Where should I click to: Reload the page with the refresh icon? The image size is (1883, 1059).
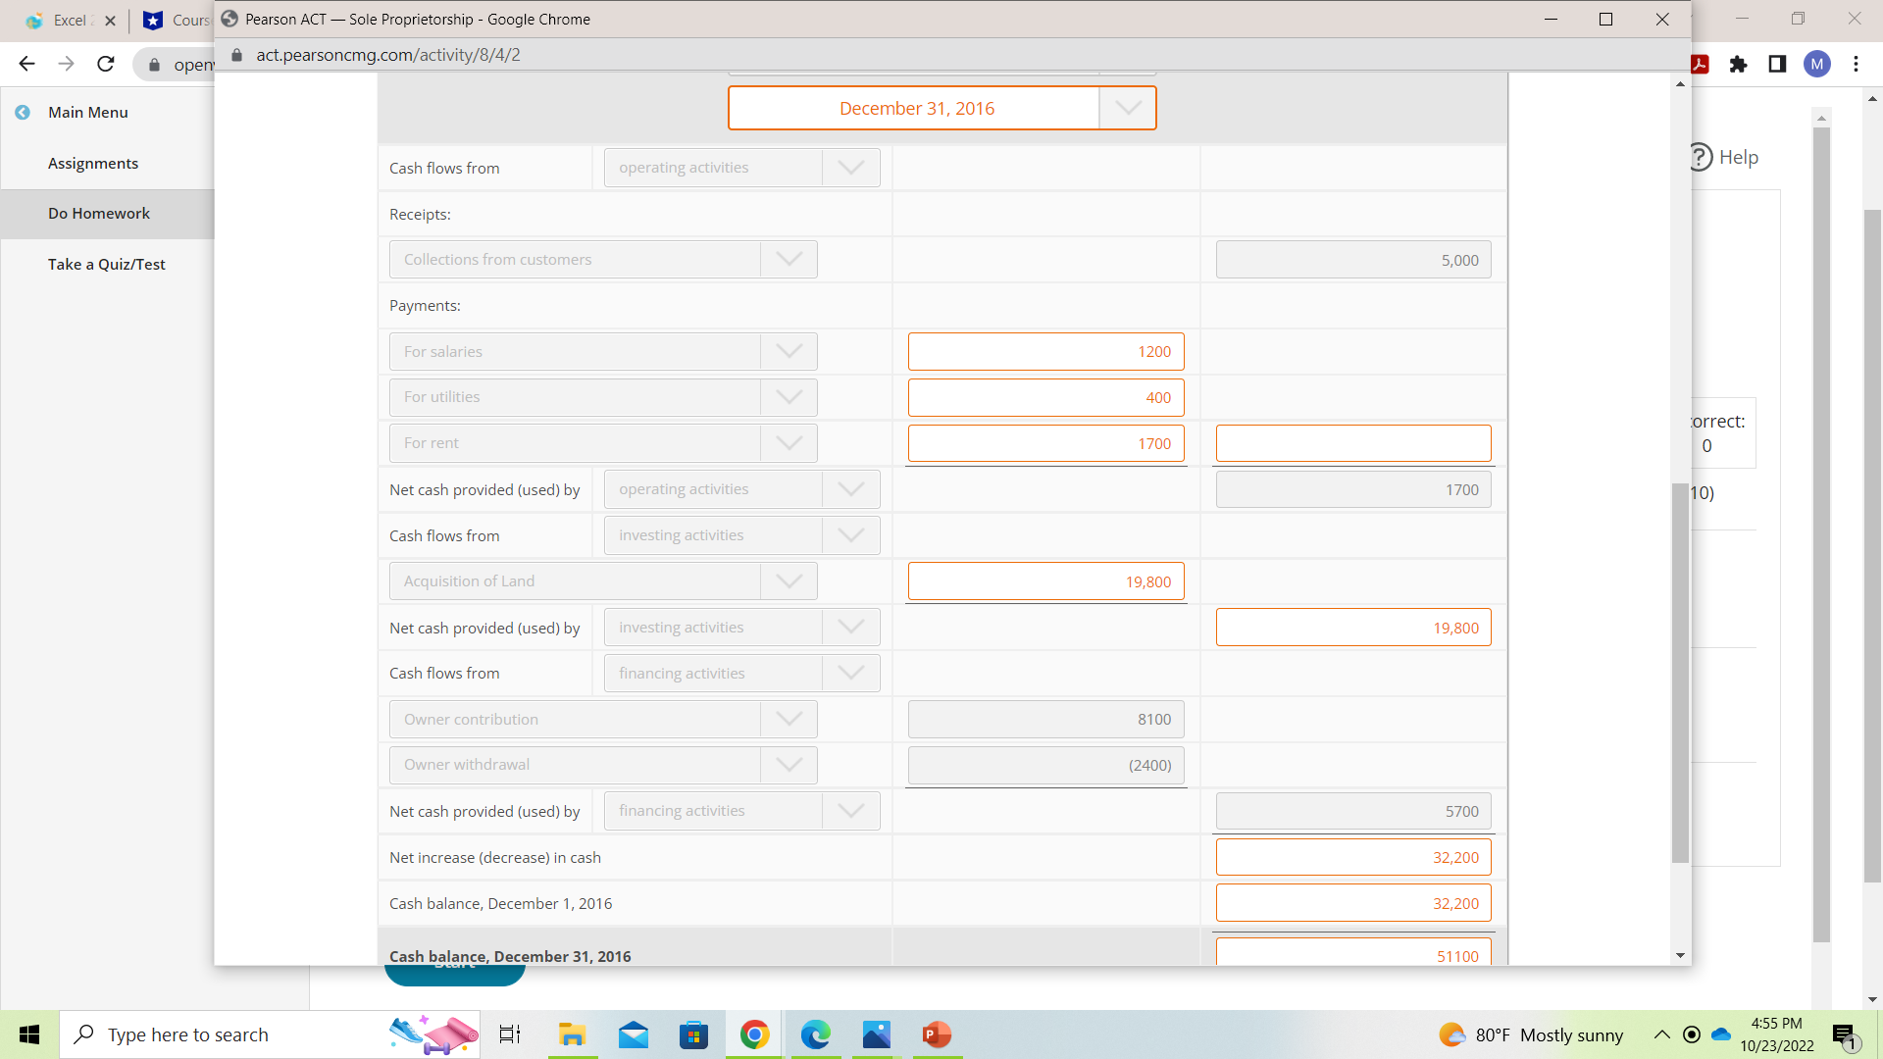tap(105, 64)
